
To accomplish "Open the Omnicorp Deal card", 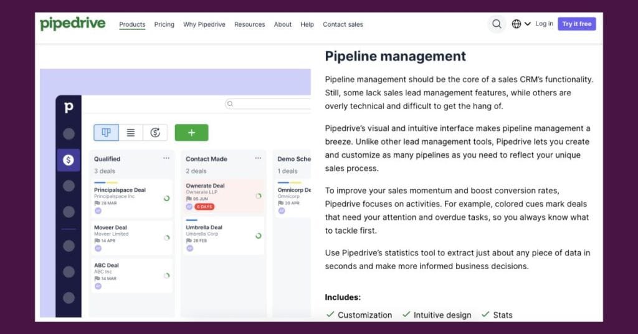I will tap(293, 199).
